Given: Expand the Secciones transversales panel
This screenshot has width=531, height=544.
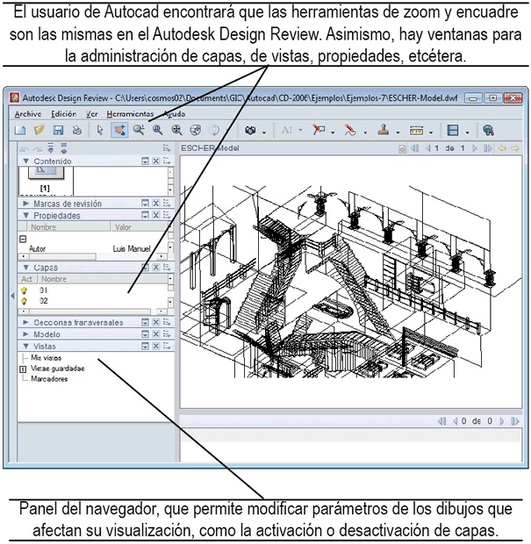Looking at the screenshot, I should tap(25, 322).
